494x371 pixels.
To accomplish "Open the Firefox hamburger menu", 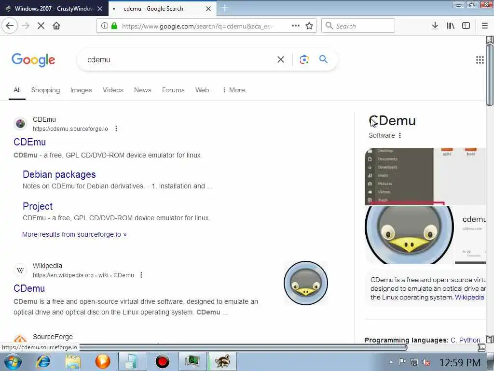I will 484,26.
